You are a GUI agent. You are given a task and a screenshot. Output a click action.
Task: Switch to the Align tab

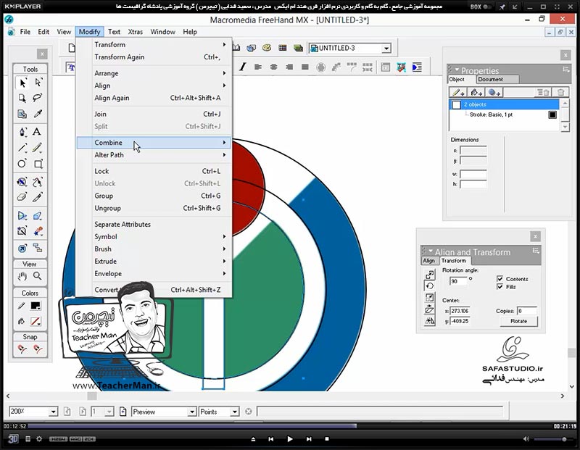[x=428, y=261]
